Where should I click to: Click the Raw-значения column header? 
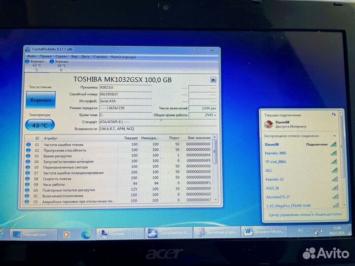tap(199, 138)
